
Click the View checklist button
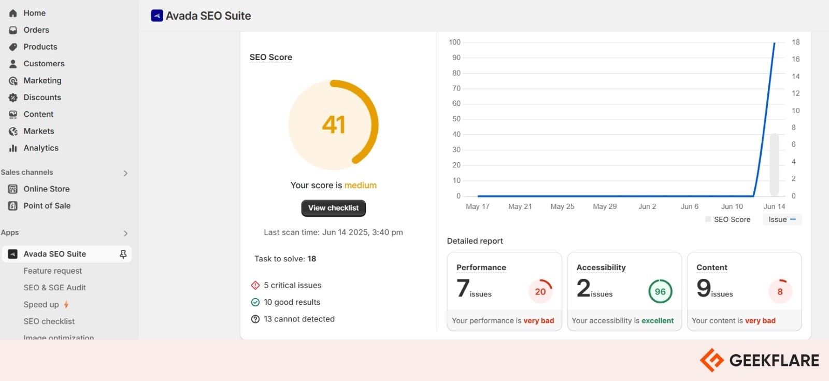tap(334, 208)
